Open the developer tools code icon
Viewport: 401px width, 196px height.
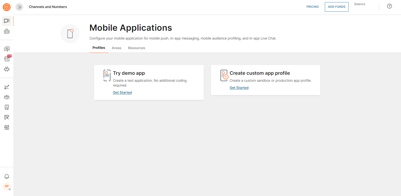tap(7, 32)
